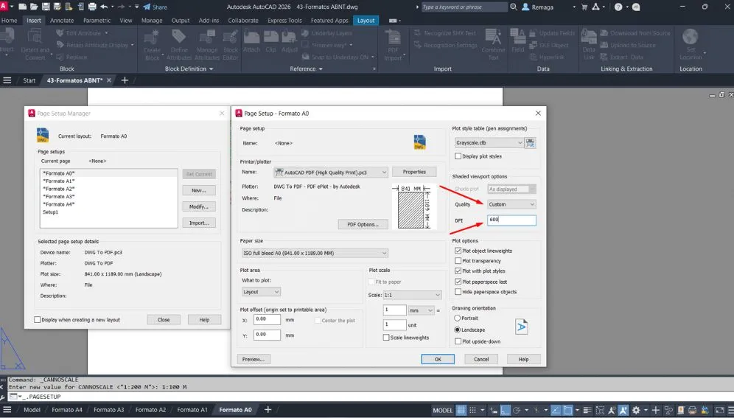Click Modify in Page Setup Manager
This screenshot has height=418, width=734.
(x=199, y=207)
